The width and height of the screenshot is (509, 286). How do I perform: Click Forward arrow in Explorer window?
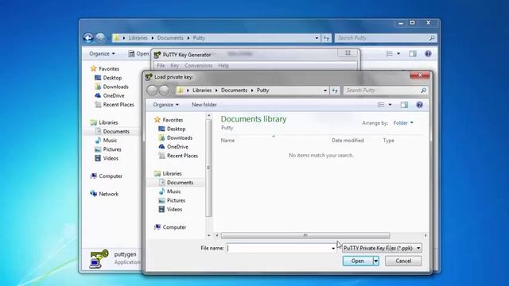(x=100, y=38)
